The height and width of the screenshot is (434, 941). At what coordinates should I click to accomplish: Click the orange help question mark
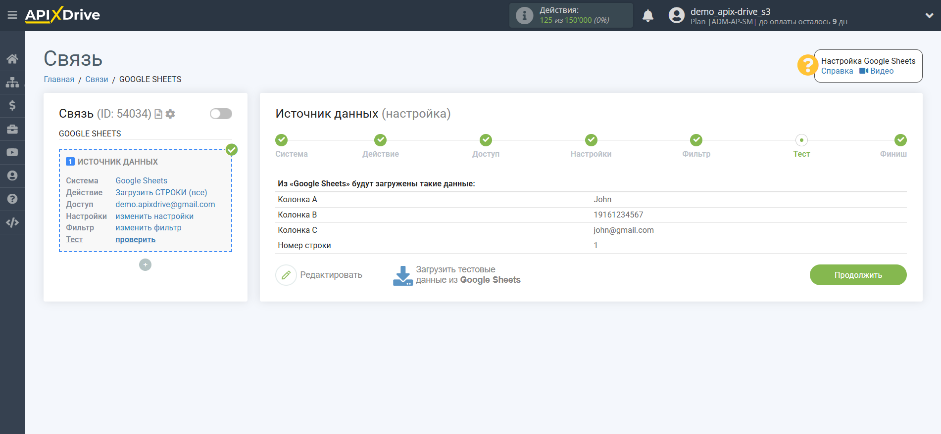pos(807,65)
